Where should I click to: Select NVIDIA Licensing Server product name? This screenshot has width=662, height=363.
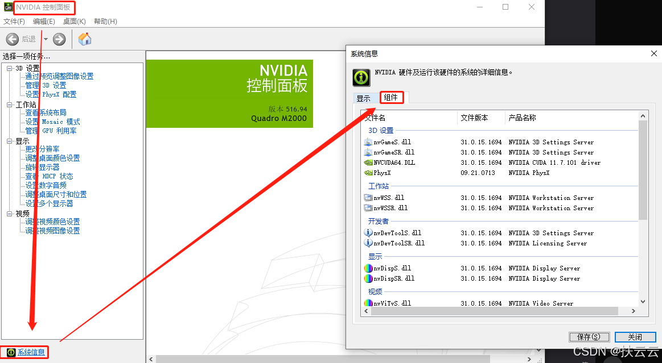548,243
